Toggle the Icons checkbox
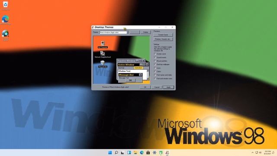Screen dimensions: 277x156 (155, 68)
